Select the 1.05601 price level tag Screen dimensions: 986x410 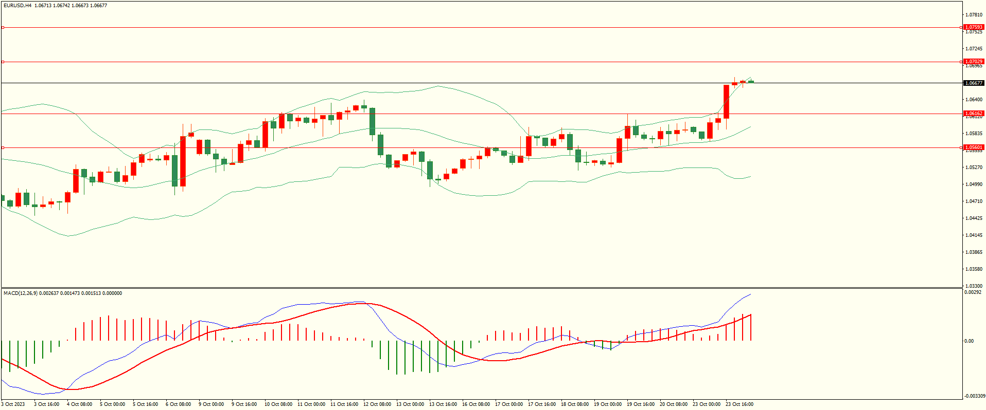974,147
